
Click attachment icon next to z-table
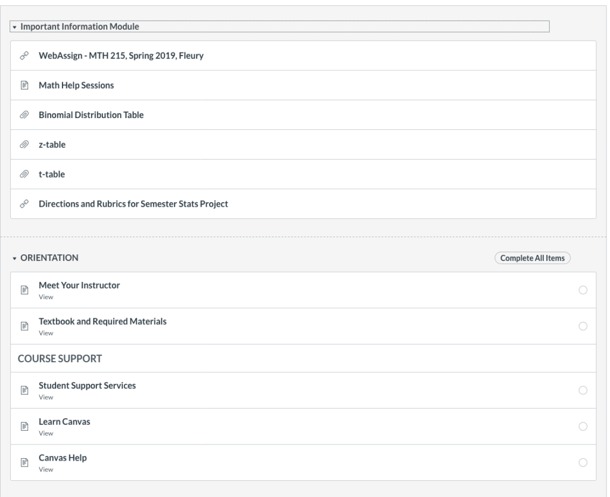pyautogui.click(x=24, y=145)
